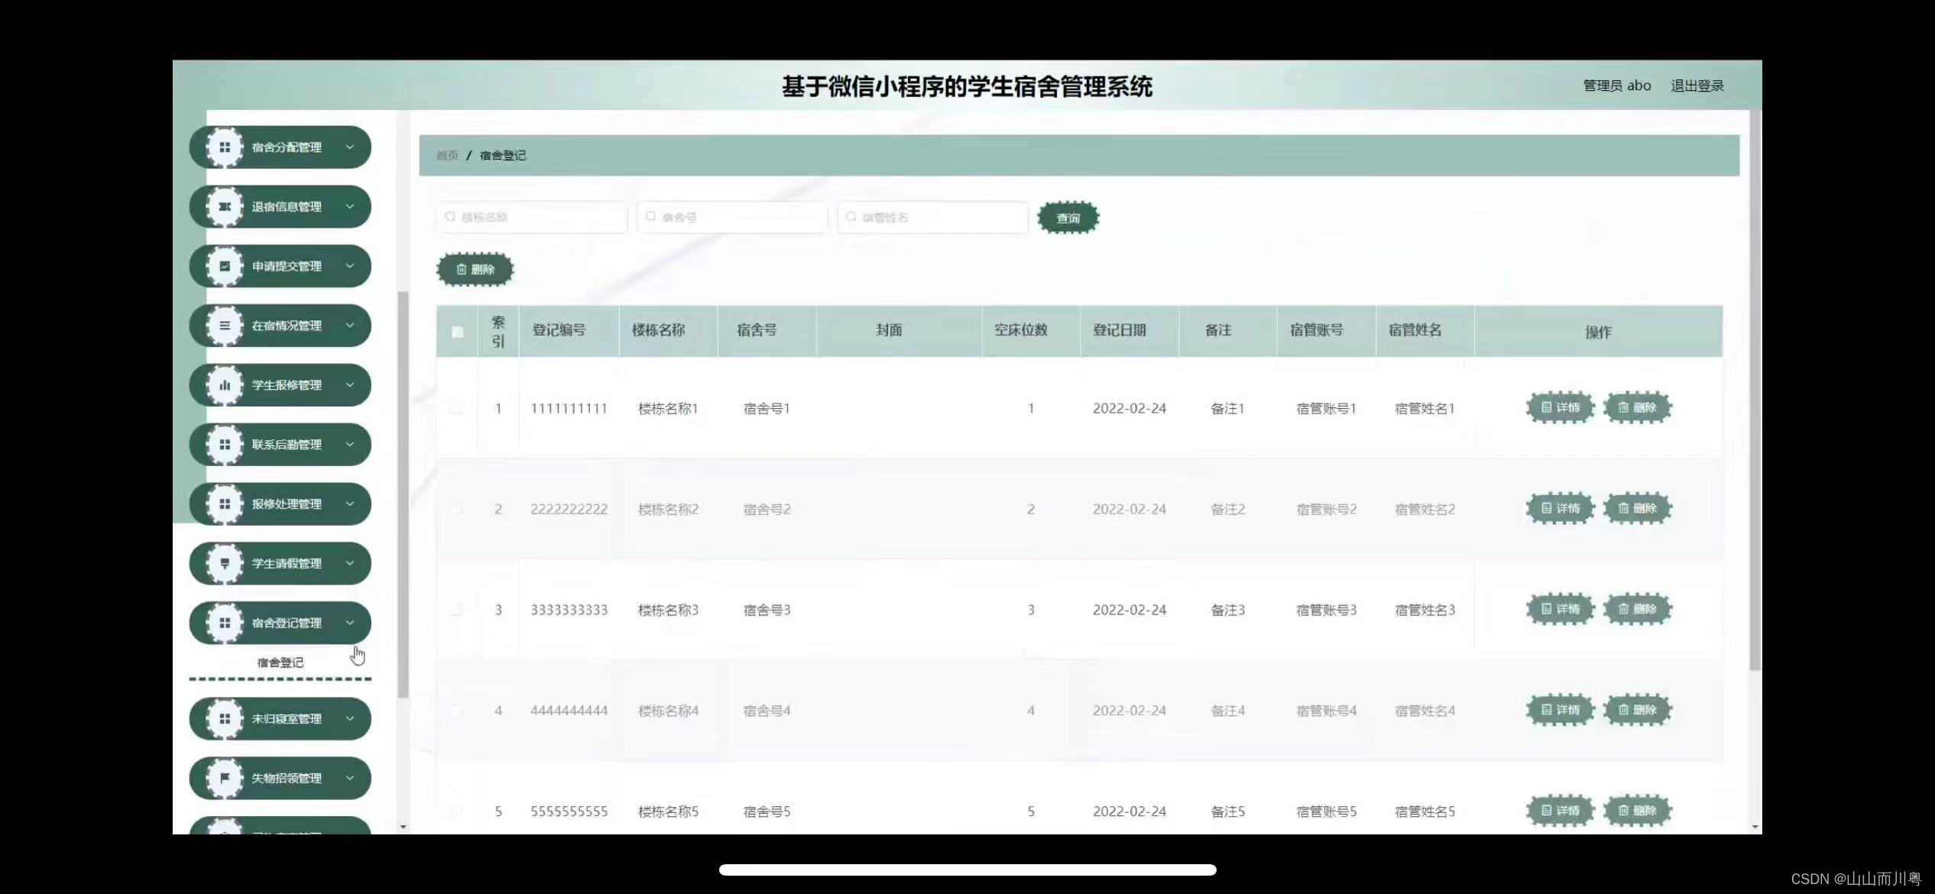The image size is (1935, 894).
Task: Check the row 4444444444 checkbox
Action: (456, 711)
